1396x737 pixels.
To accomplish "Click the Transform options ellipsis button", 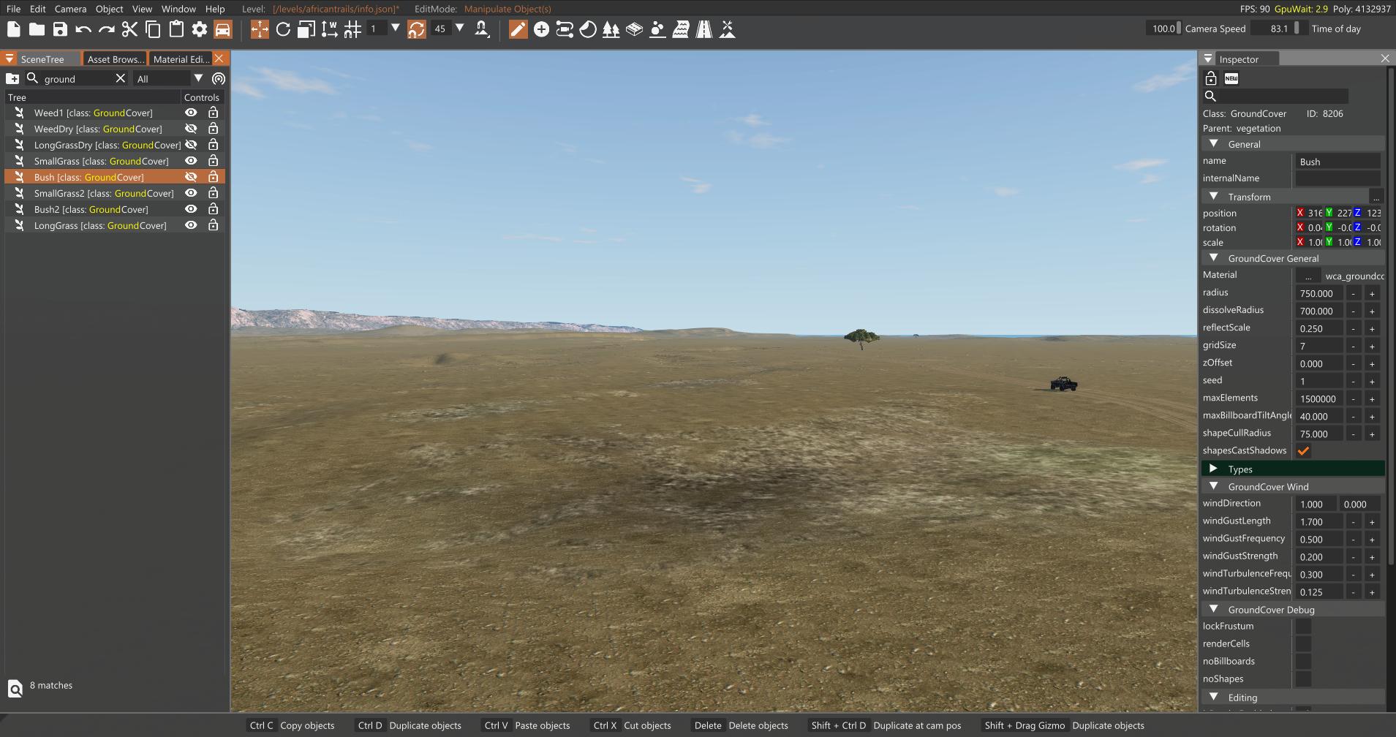I will pos(1376,197).
